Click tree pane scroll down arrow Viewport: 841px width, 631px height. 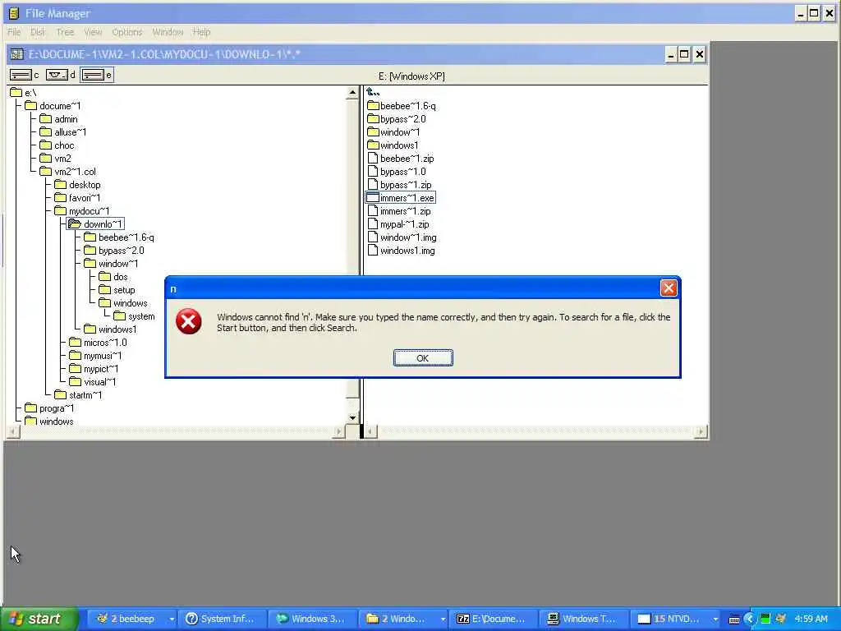[x=352, y=418]
